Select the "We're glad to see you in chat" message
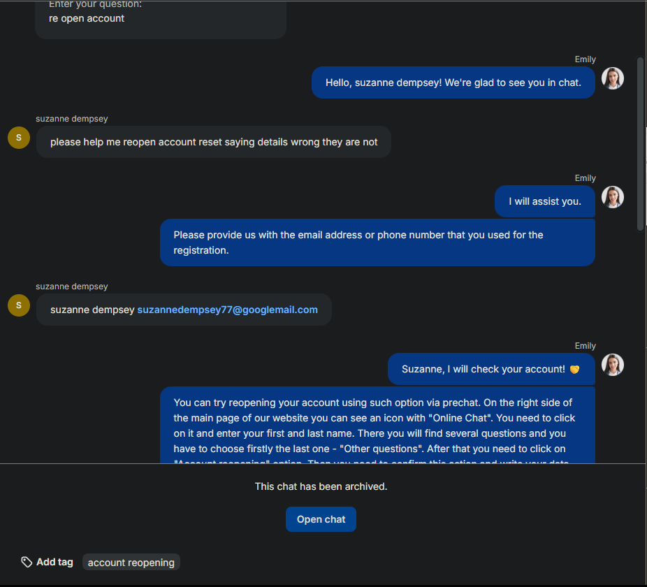647x587 pixels. tap(453, 82)
